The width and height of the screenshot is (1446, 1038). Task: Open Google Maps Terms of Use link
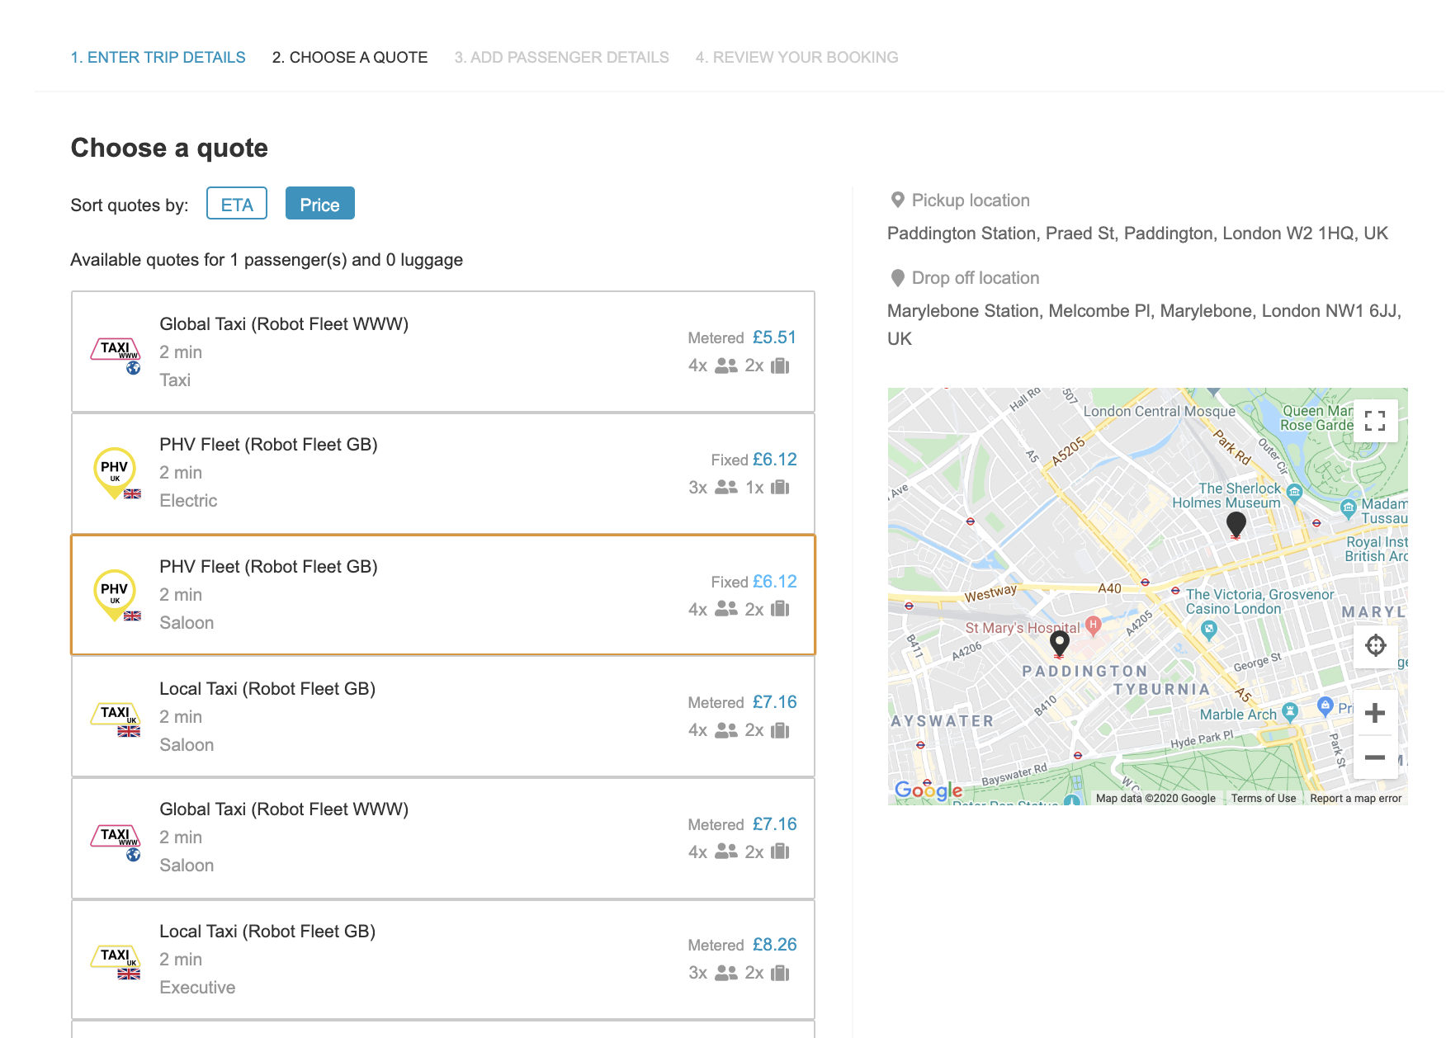pyautogui.click(x=1263, y=798)
